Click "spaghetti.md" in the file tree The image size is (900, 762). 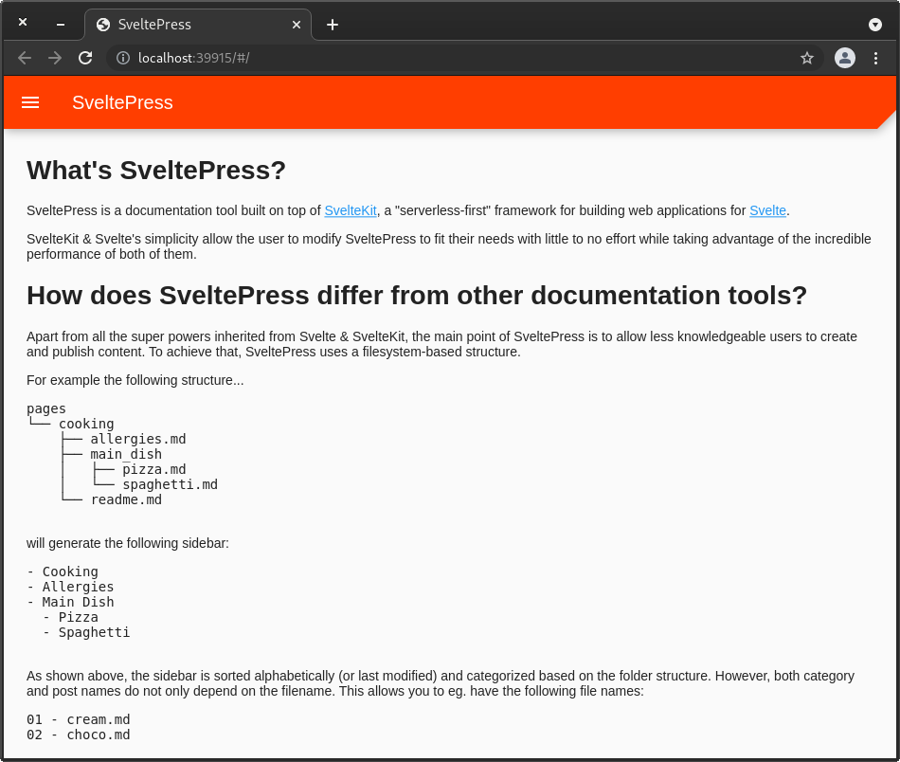point(171,484)
